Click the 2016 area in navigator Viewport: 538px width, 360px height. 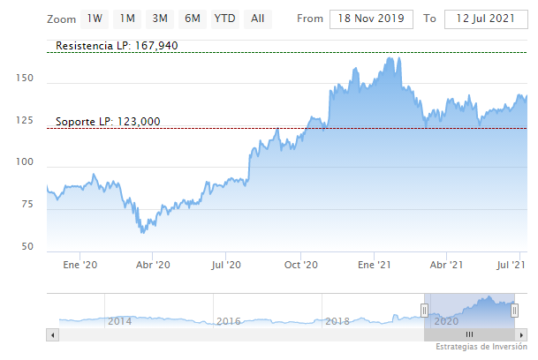229,321
